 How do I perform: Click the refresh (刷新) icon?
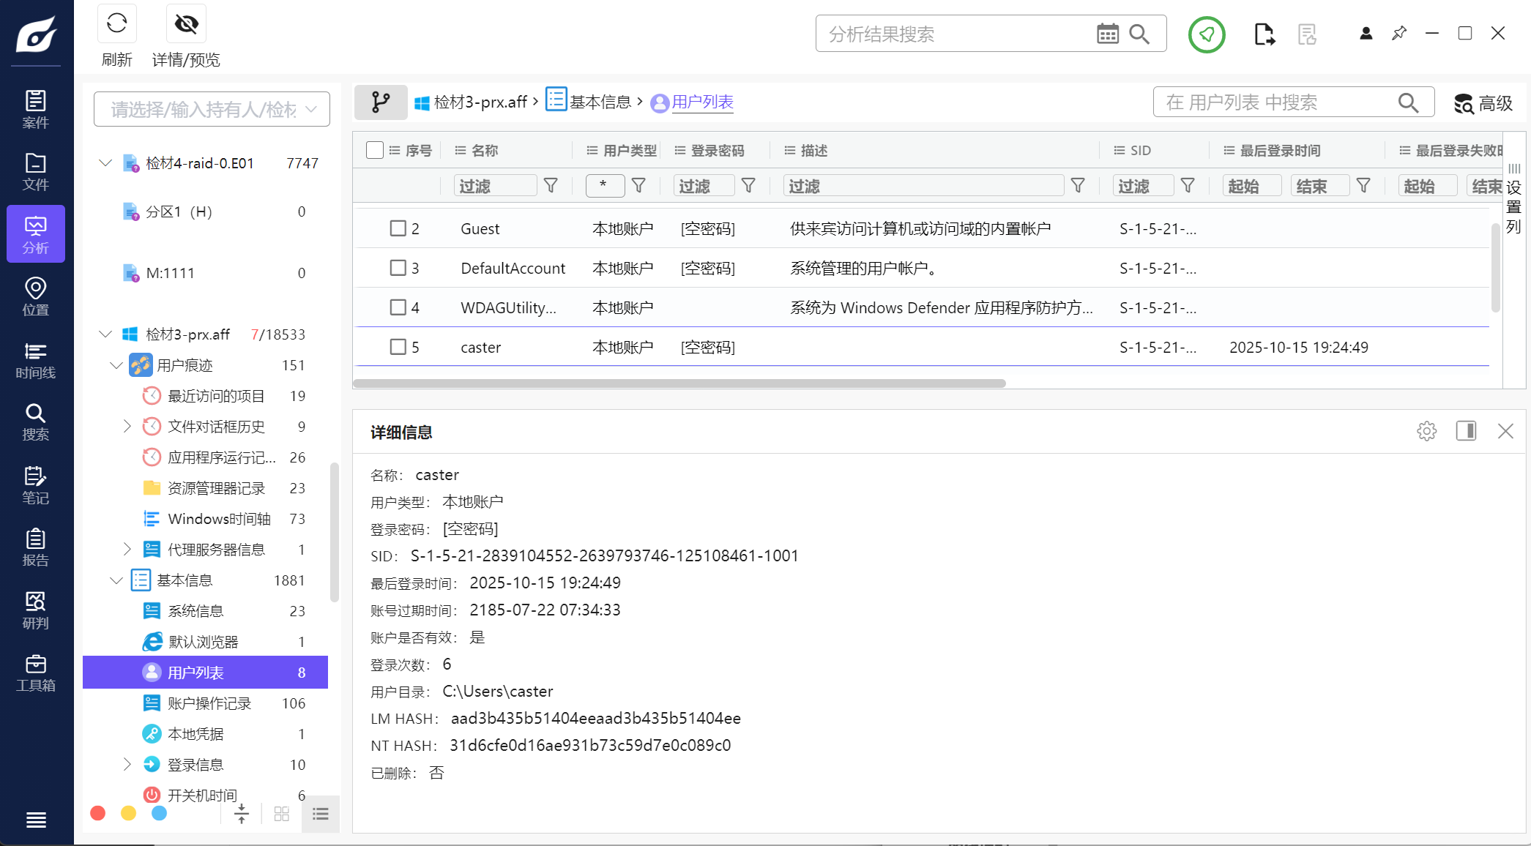point(116,24)
